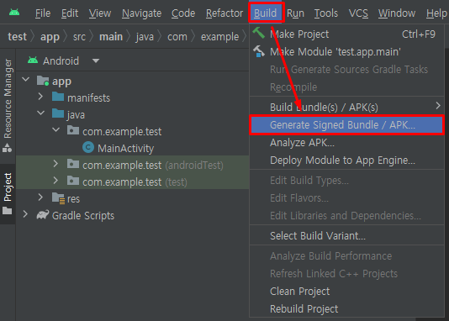This screenshot has height=321, width=449.
Task: Select the Gradle Scripts label
Action: pos(83,216)
